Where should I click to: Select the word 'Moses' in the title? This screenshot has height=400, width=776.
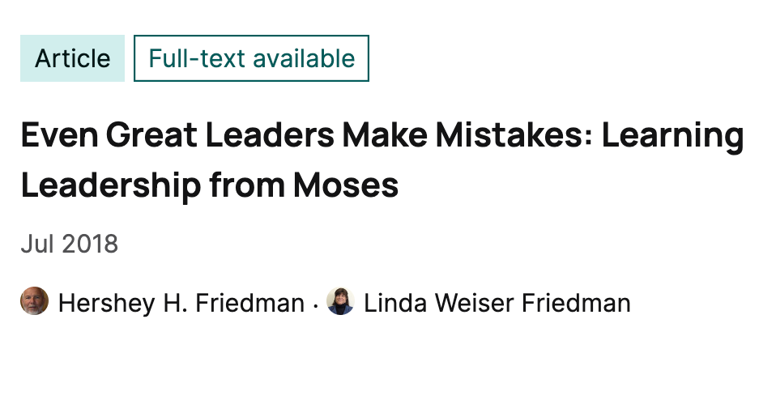(346, 185)
